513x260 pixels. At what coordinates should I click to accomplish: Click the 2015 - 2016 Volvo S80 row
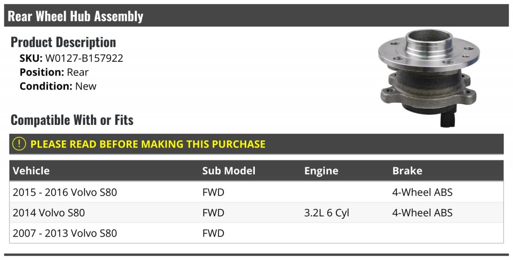tap(256, 192)
